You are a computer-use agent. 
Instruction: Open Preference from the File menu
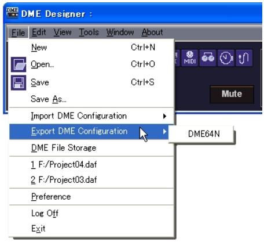coord(91,197)
